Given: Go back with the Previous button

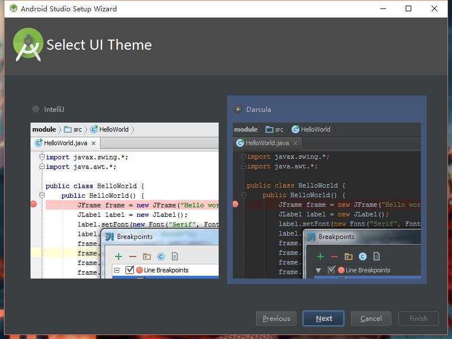Looking at the screenshot, I should (x=276, y=319).
